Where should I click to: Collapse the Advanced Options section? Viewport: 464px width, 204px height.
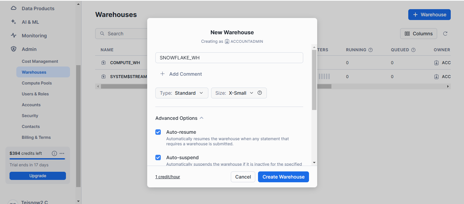click(x=202, y=118)
